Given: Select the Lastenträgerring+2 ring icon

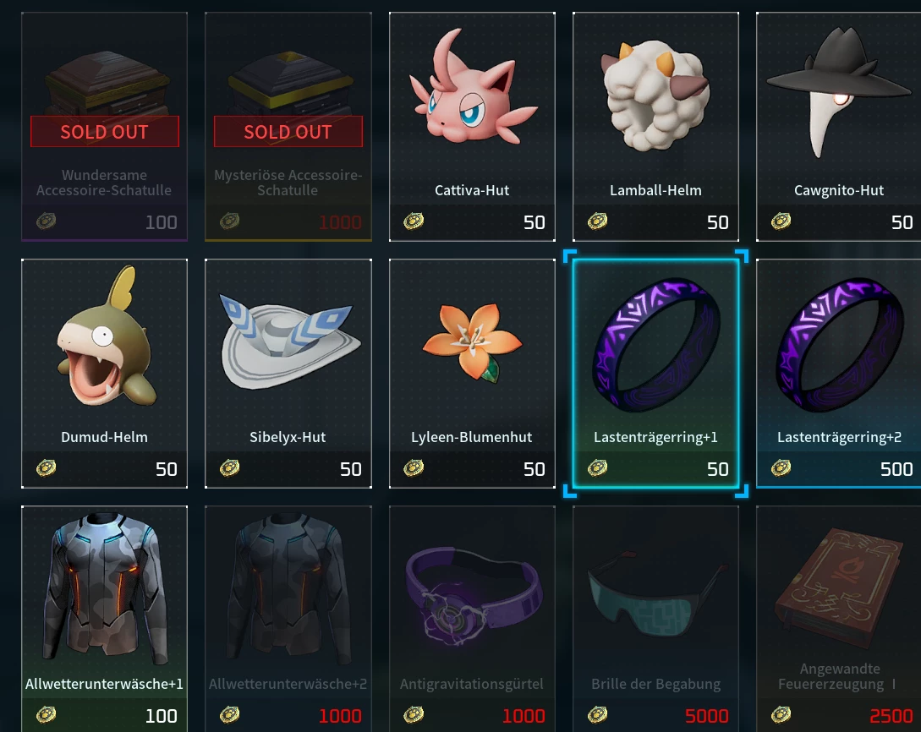Looking at the screenshot, I should click(x=839, y=345).
